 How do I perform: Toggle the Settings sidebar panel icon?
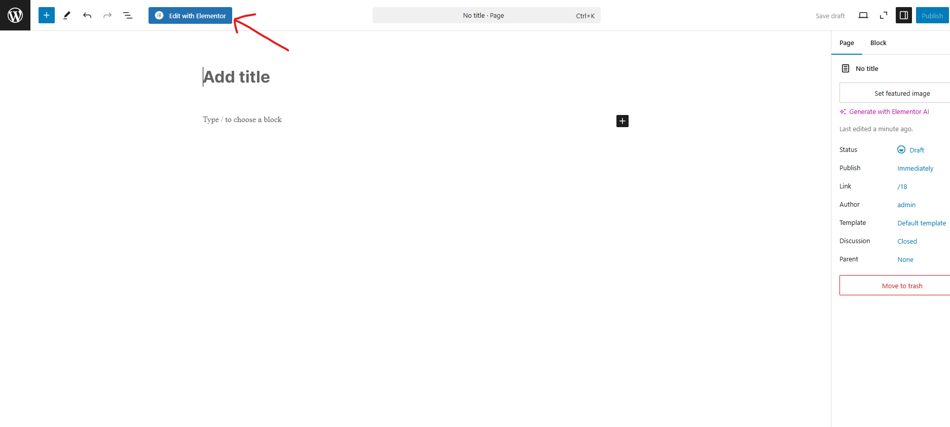click(x=904, y=15)
